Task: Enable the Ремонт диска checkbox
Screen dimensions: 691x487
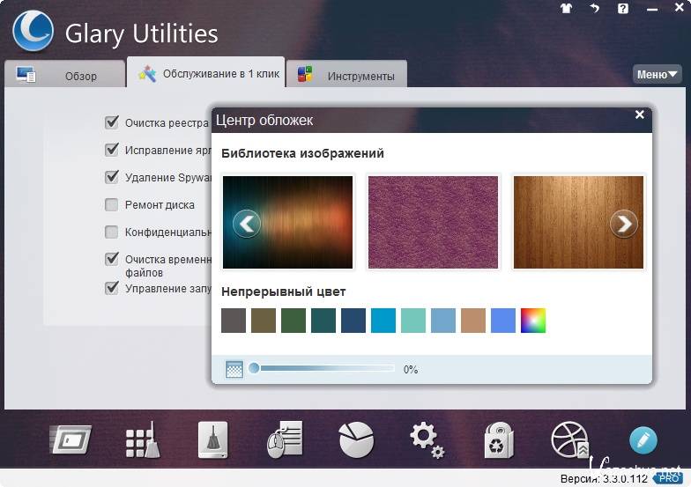Action: (112, 205)
